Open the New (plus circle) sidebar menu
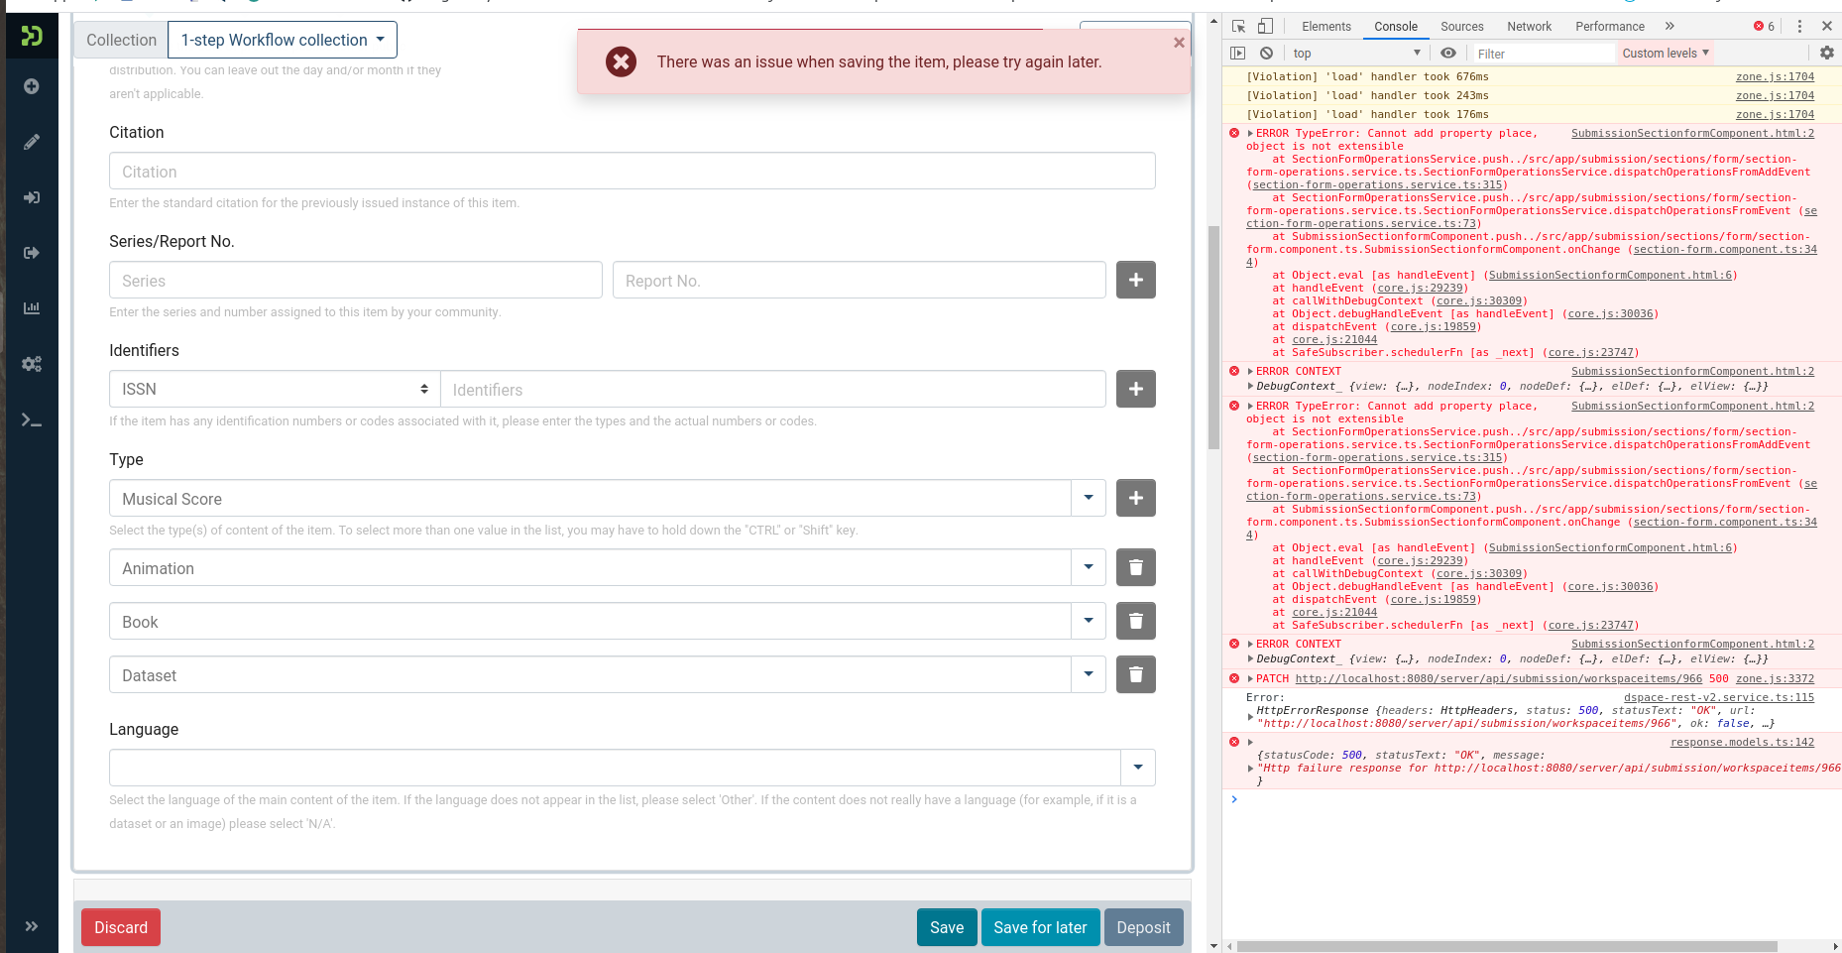Image resolution: width=1842 pixels, height=953 pixels. coord(32,86)
